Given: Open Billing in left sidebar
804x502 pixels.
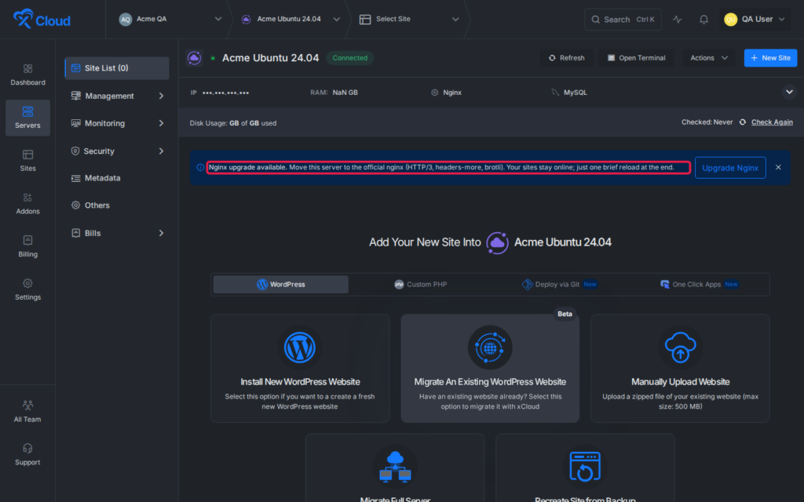Looking at the screenshot, I should (27, 247).
